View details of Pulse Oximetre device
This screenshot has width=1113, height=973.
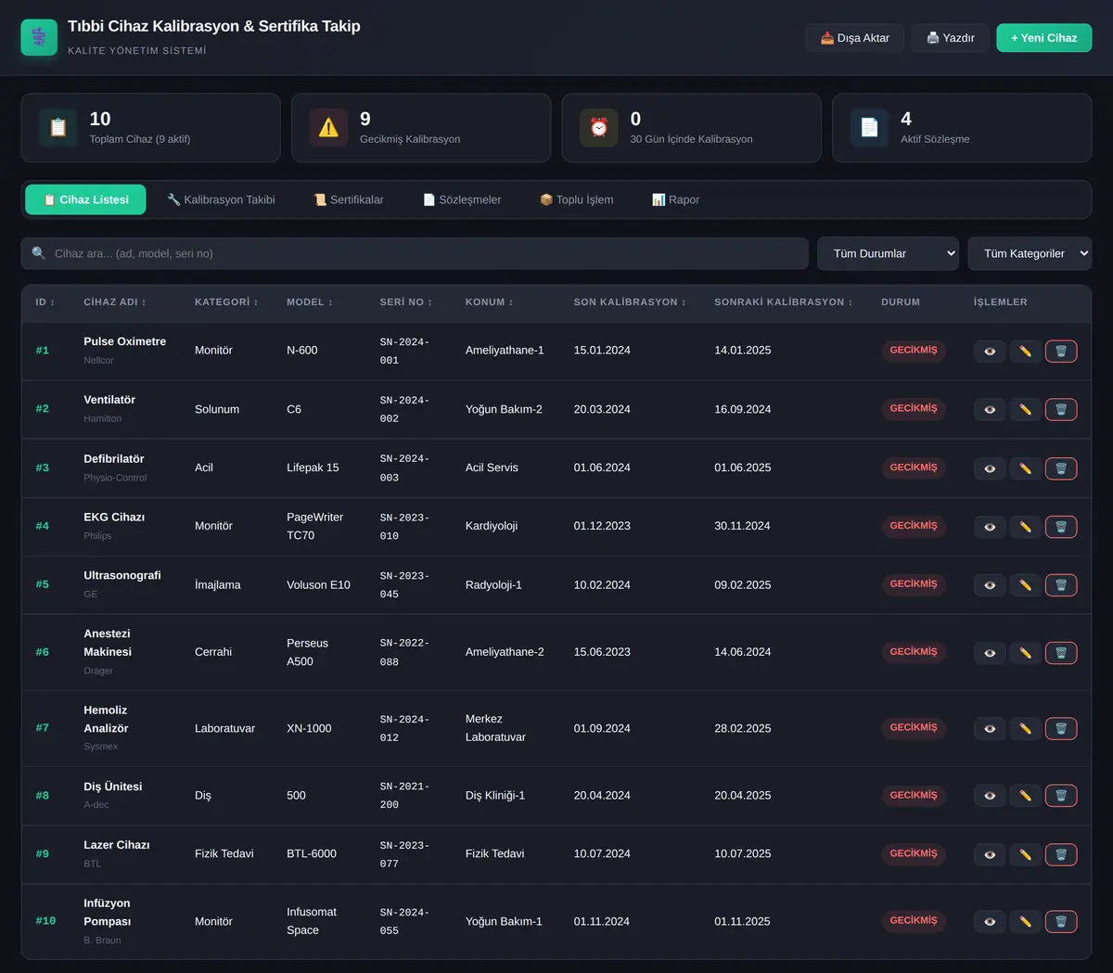click(x=990, y=352)
